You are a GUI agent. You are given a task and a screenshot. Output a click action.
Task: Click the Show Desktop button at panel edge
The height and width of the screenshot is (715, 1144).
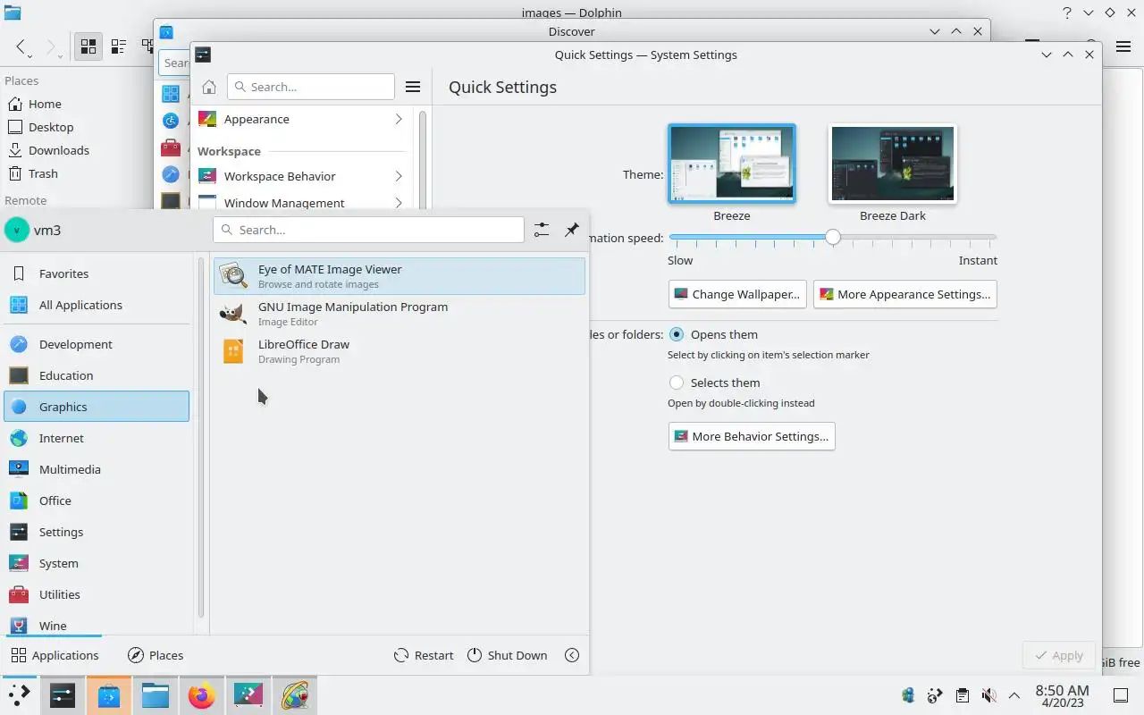tap(1121, 695)
